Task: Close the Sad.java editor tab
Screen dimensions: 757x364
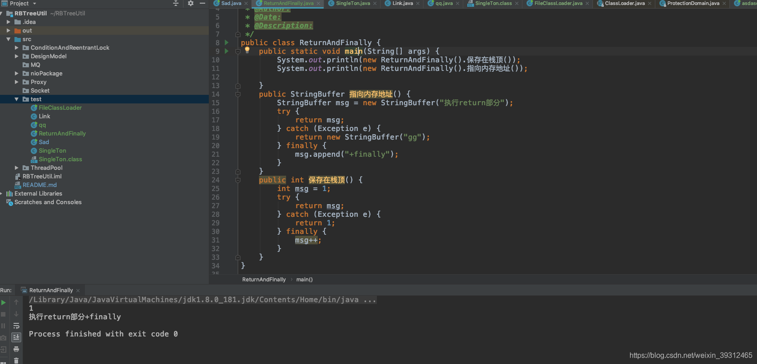Action: pyautogui.click(x=246, y=3)
